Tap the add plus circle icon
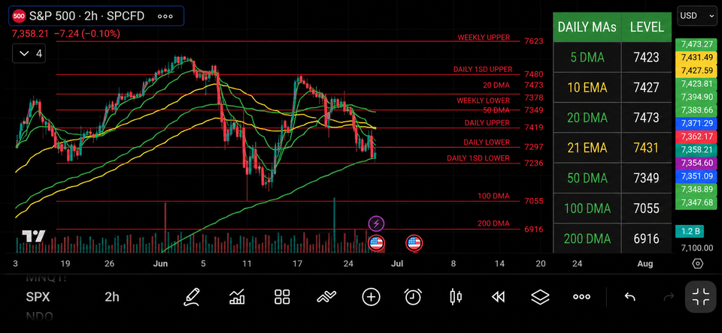722x333 pixels. point(371,297)
